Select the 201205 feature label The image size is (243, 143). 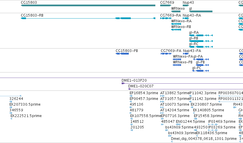coord(137,128)
